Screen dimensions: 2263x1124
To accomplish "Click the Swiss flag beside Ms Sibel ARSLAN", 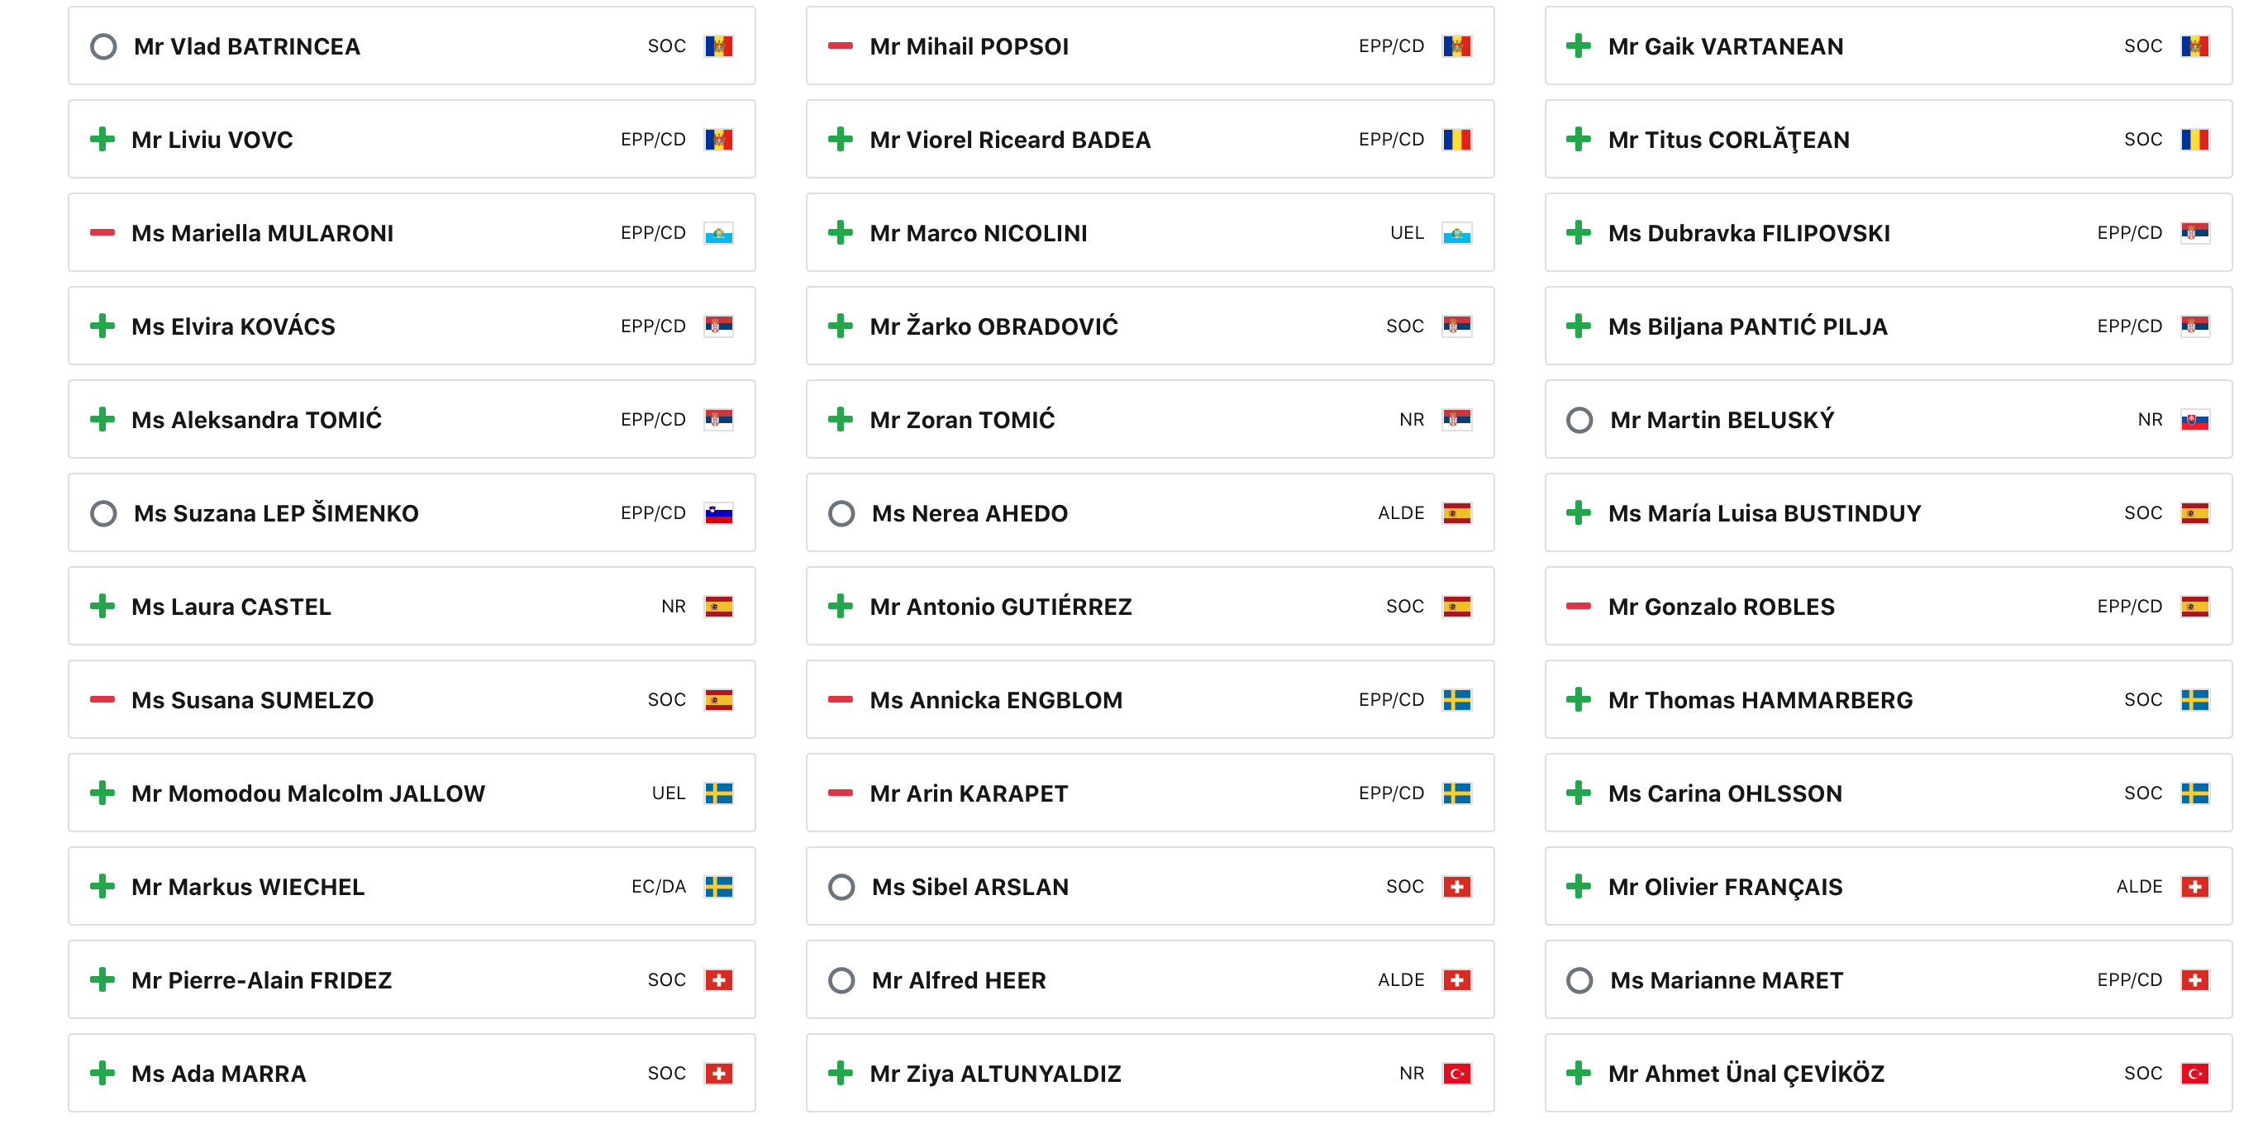I will coord(1456,887).
